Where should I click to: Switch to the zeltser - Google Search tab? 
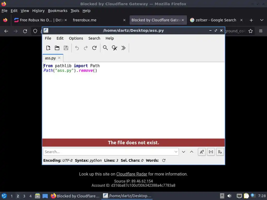click(216, 20)
